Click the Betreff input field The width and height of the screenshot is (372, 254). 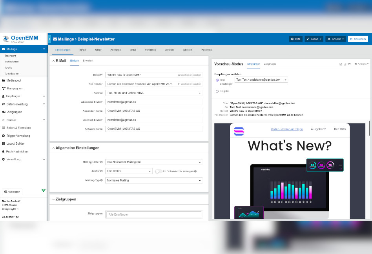[x=154, y=75]
